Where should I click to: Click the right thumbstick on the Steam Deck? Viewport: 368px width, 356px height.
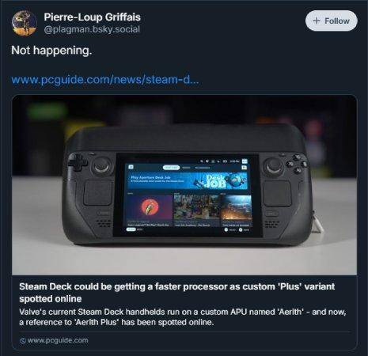pos(275,166)
